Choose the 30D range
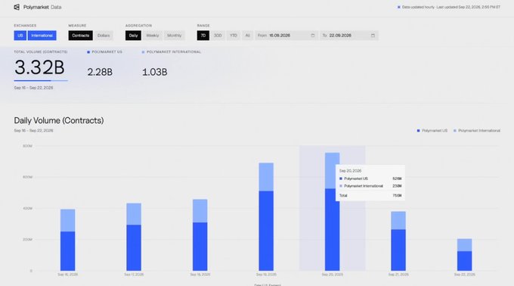The image size is (514, 286). tap(218, 36)
